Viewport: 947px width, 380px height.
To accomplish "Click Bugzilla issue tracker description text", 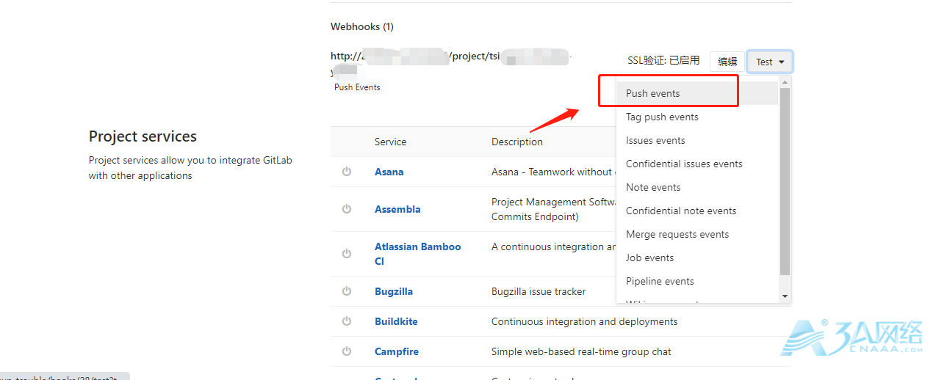I will (x=539, y=291).
